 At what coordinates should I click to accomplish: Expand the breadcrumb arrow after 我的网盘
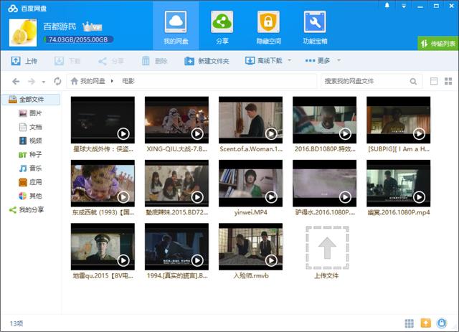112,81
